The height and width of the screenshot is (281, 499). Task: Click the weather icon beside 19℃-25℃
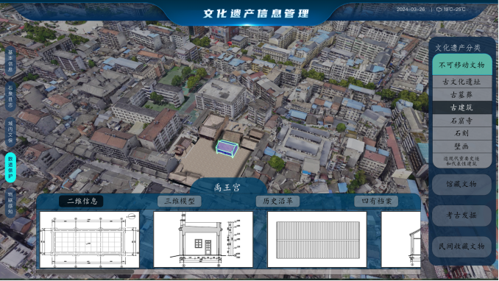(439, 10)
